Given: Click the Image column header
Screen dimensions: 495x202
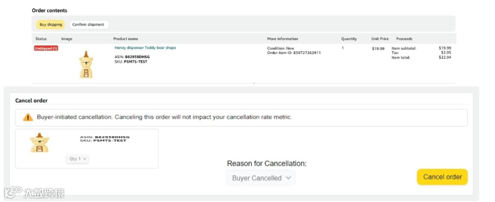Looking at the screenshot, I should pos(67,39).
